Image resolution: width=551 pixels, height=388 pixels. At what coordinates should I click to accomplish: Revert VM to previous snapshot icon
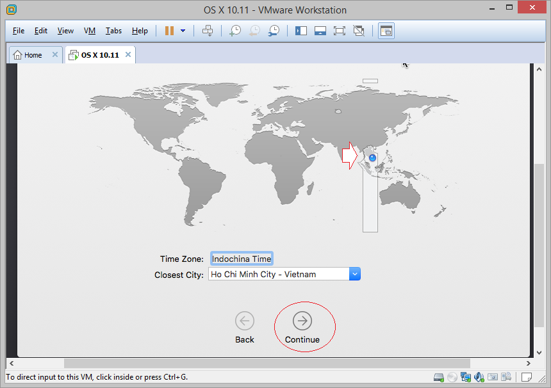coord(254,31)
